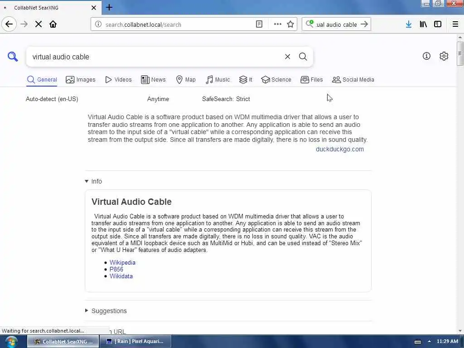Switch to the Science tab

pos(276,80)
